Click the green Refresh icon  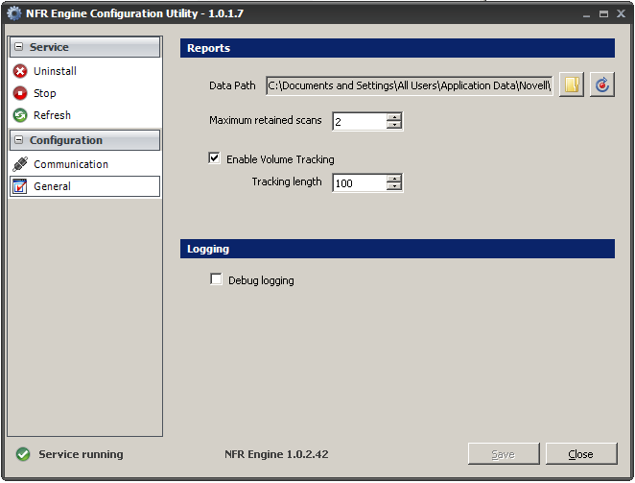pyautogui.click(x=20, y=115)
